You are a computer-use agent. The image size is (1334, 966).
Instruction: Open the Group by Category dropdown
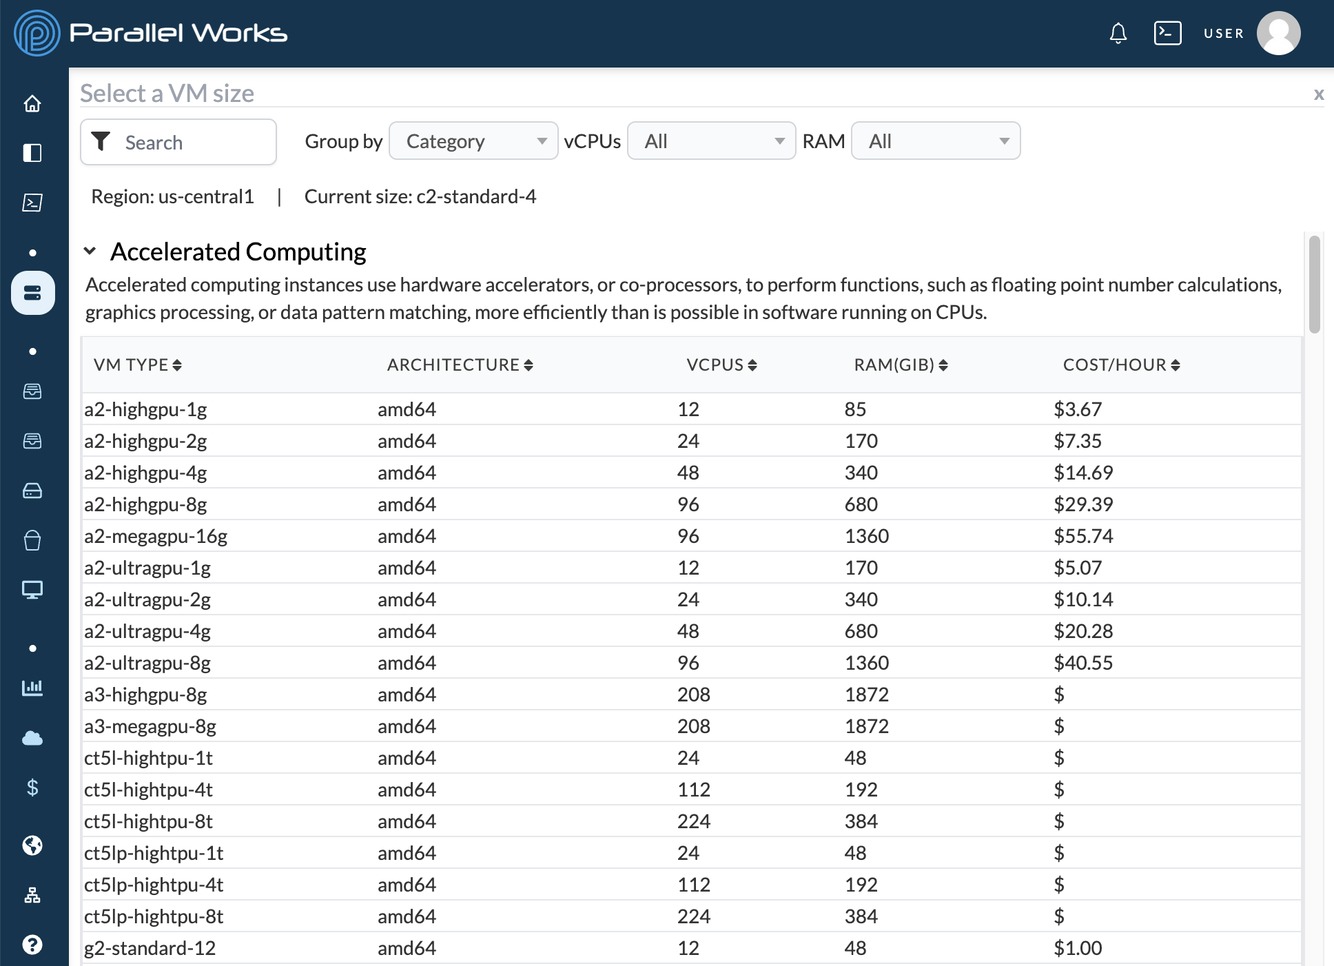point(471,140)
